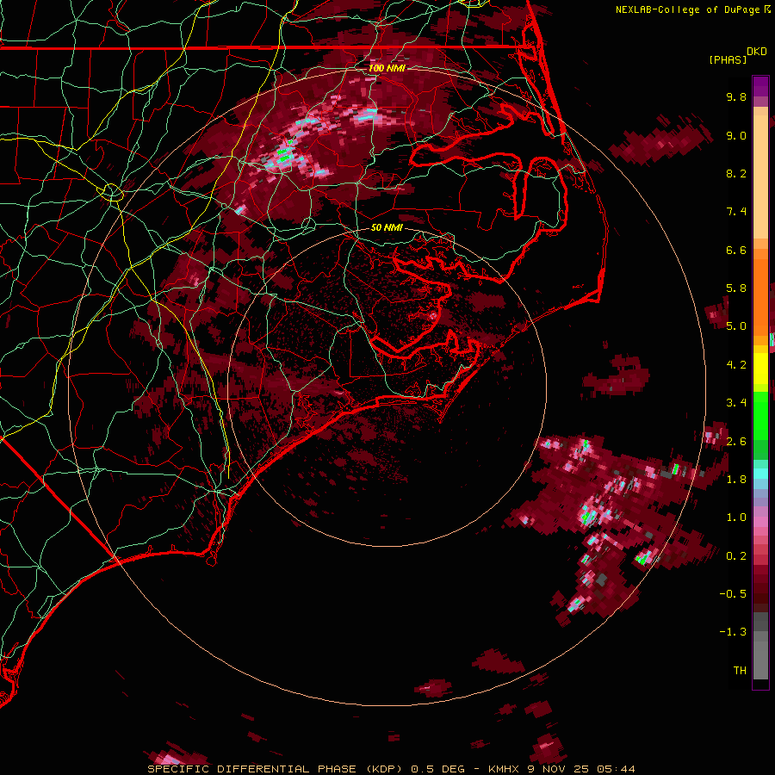
Task: Pick the yellow band on color scale
Action: (760, 369)
